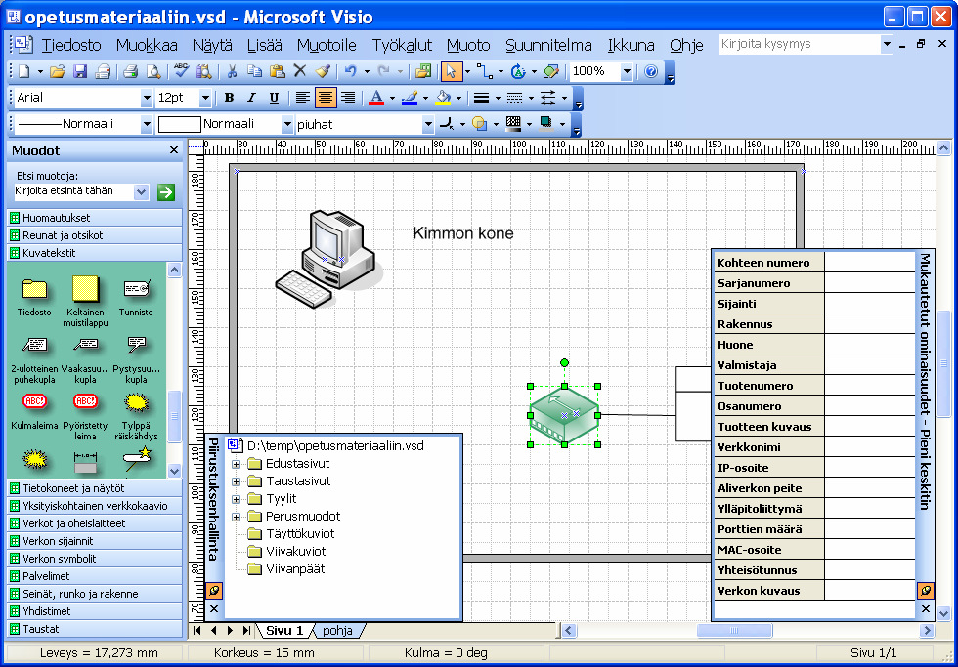Select the Connector tool

(485, 72)
